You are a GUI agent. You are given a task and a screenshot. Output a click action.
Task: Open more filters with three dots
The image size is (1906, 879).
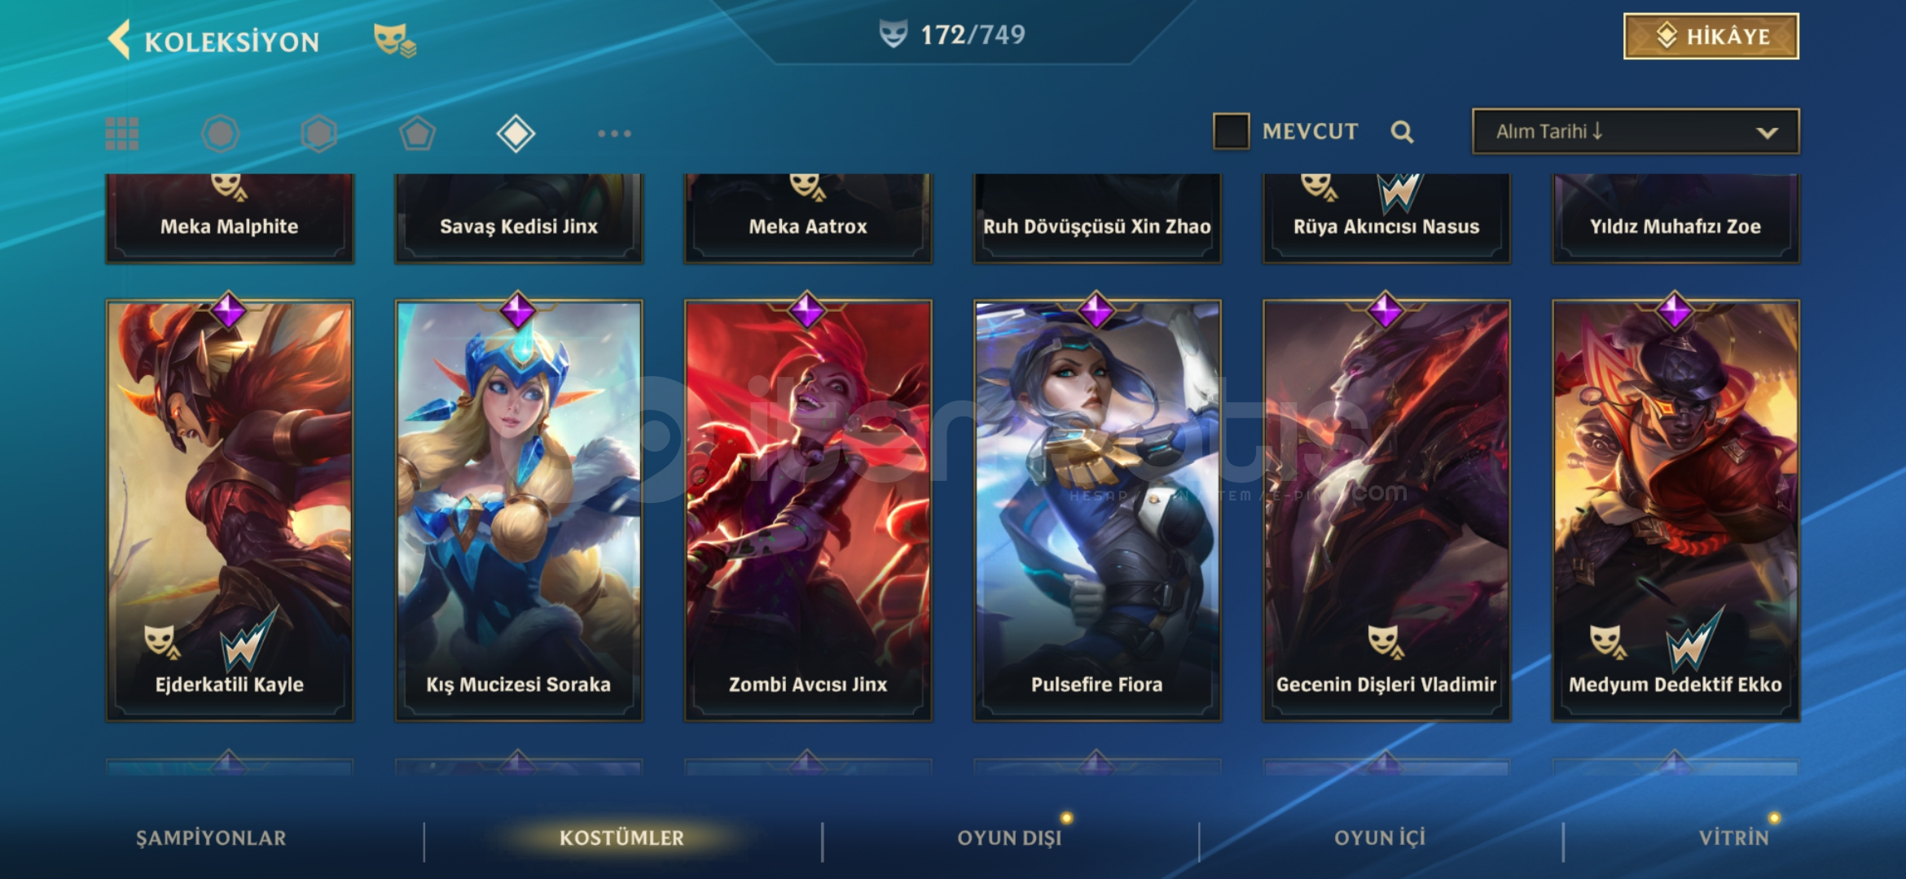point(614,133)
